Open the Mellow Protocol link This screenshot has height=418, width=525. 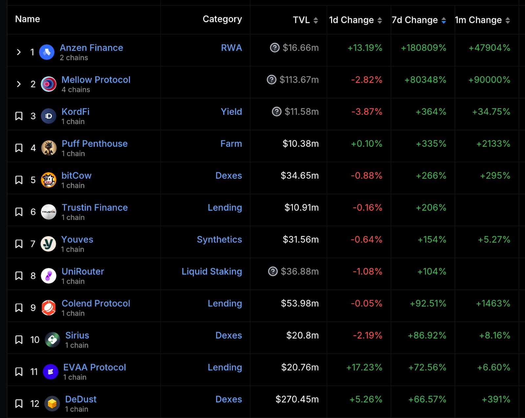(96, 80)
